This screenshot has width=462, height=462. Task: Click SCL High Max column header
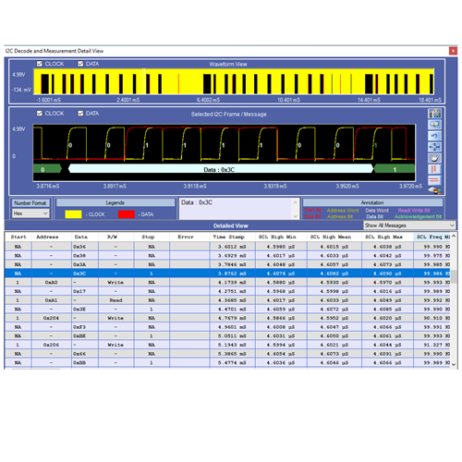pos(383,237)
